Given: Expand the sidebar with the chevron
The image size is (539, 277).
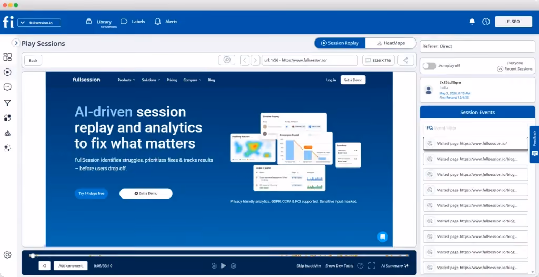Looking at the screenshot, I should click(16, 43).
